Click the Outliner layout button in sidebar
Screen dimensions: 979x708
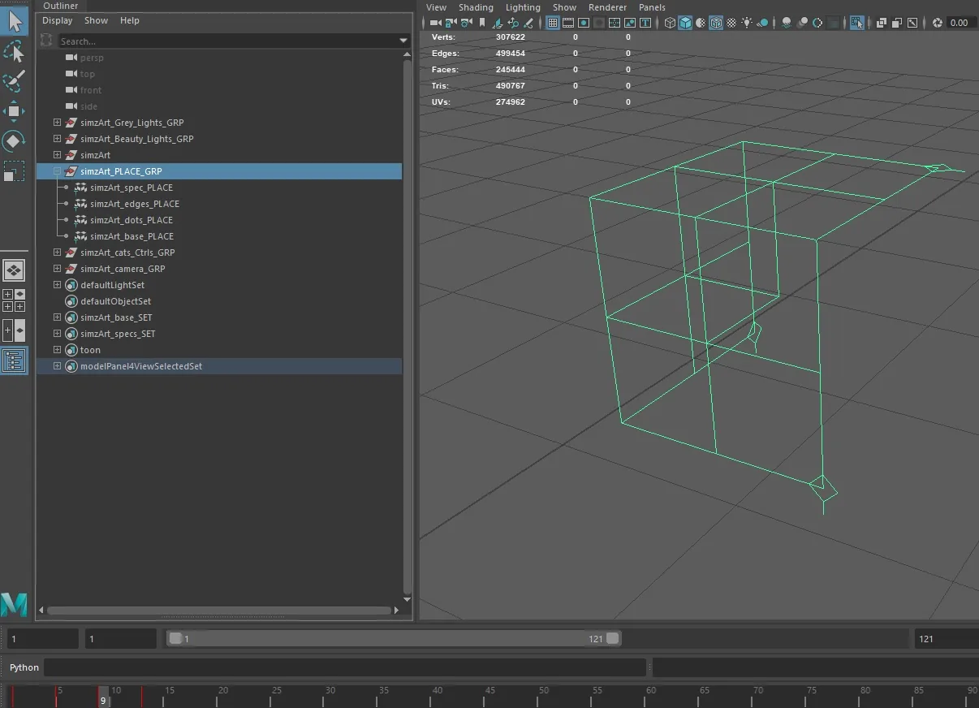pos(15,360)
